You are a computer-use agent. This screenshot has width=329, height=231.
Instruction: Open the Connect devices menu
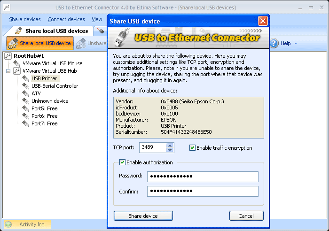(x=66, y=19)
